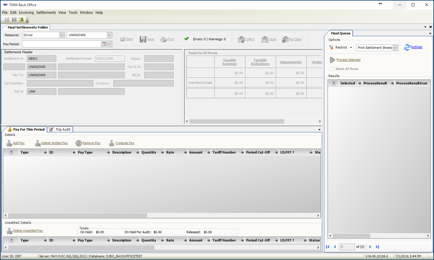Click the open folder icon in toolbar
This screenshot has height=260, width=434.
(x=7, y=20)
